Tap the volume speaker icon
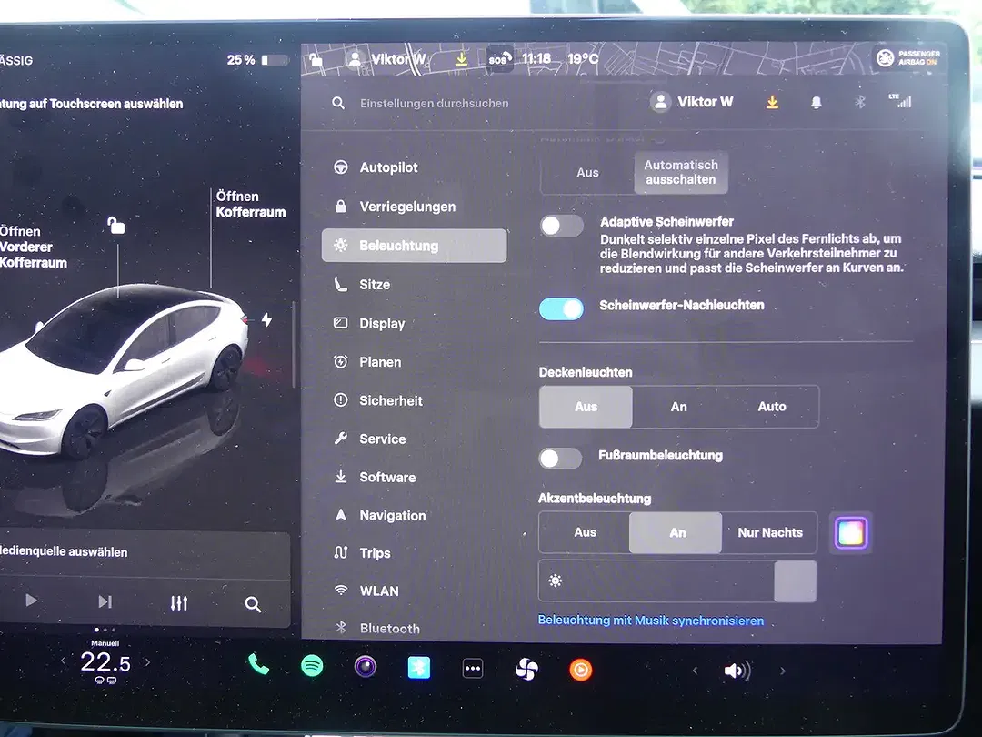 pyautogui.click(x=736, y=671)
